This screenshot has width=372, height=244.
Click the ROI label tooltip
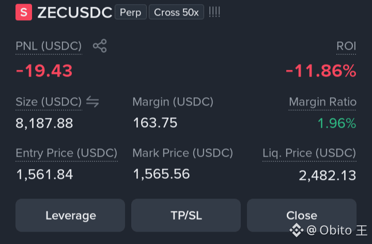coord(346,46)
